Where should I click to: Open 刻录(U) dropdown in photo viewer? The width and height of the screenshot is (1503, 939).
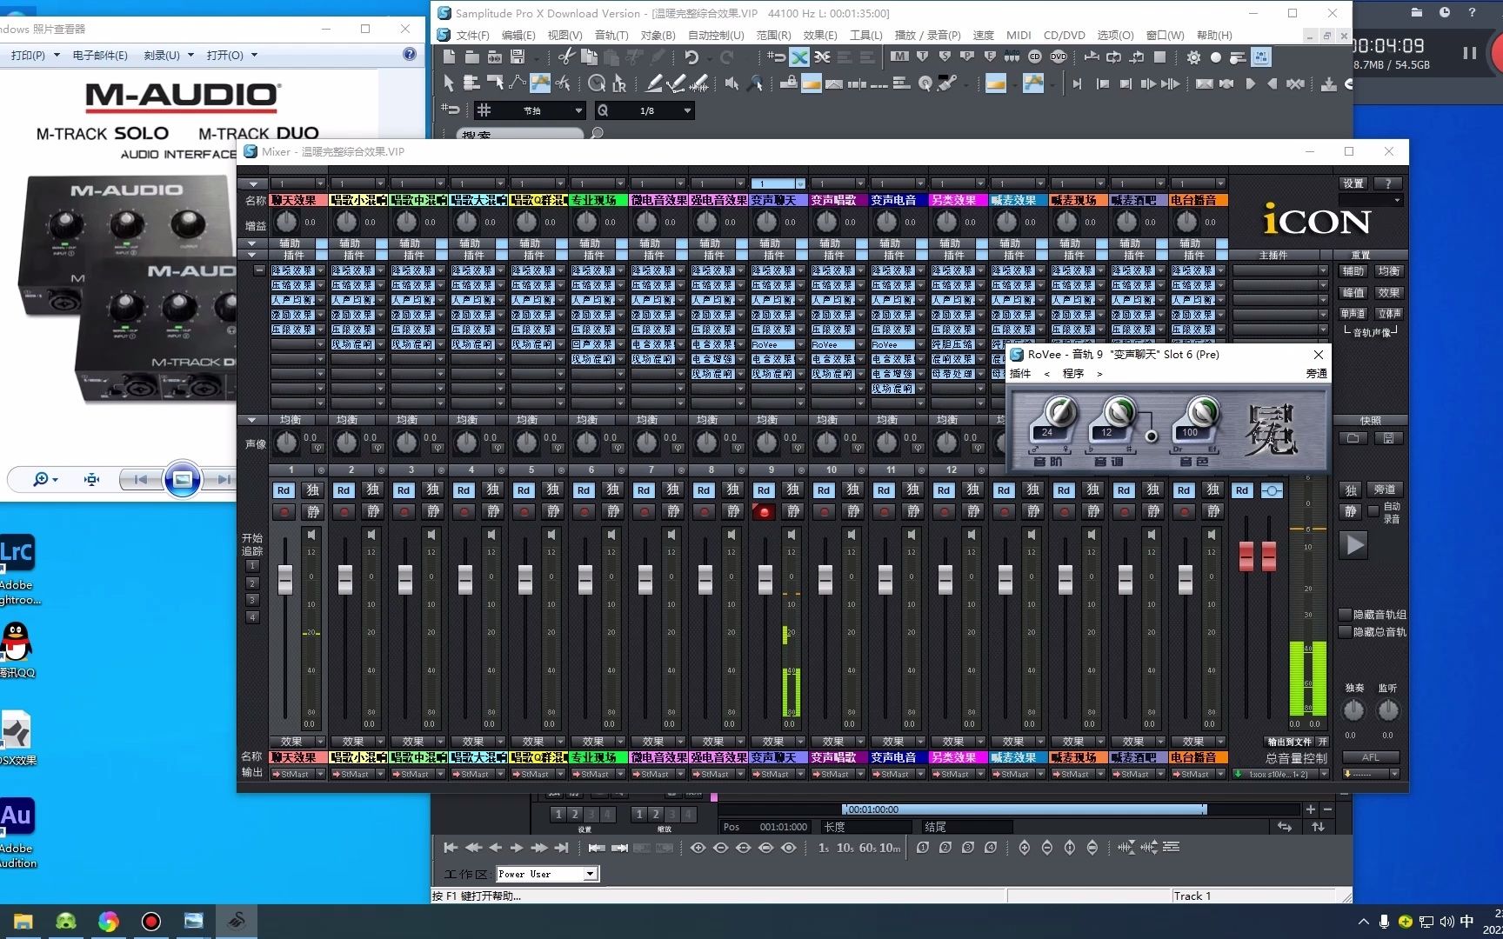(169, 55)
